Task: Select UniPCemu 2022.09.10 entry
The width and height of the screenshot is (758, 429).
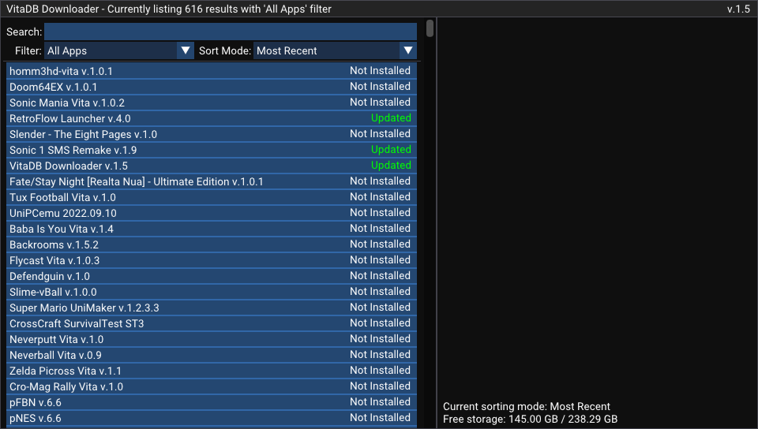Action: (212, 213)
